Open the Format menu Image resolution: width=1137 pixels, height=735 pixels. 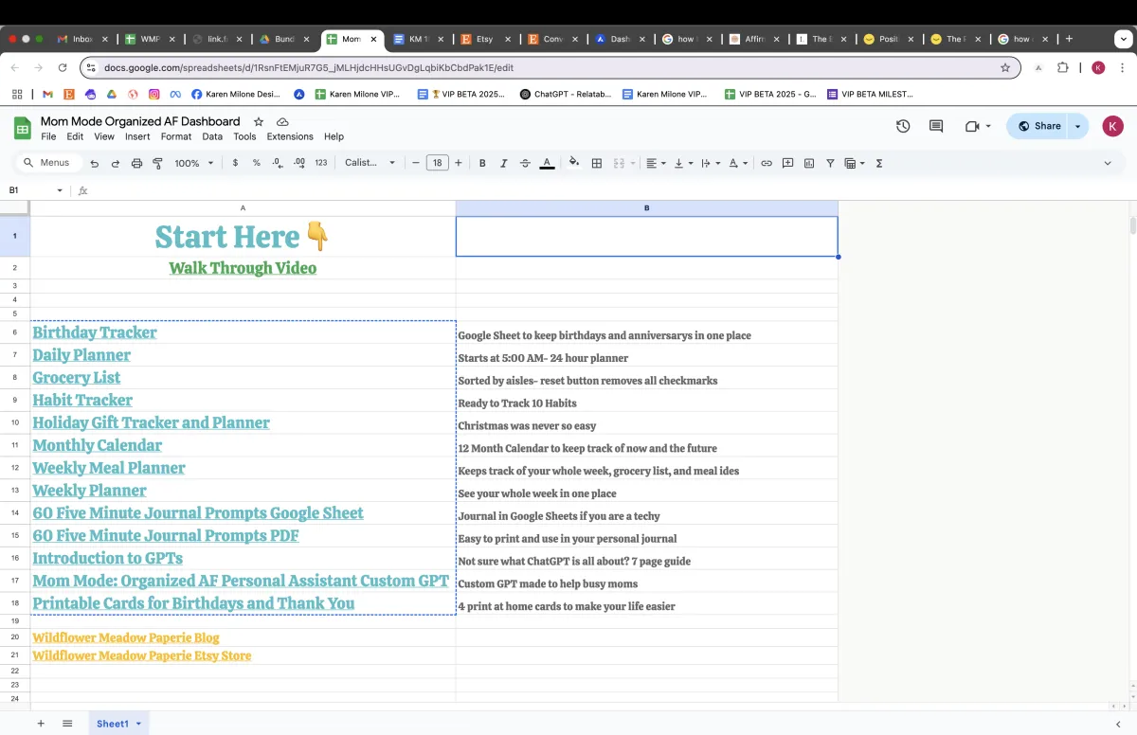176,136
